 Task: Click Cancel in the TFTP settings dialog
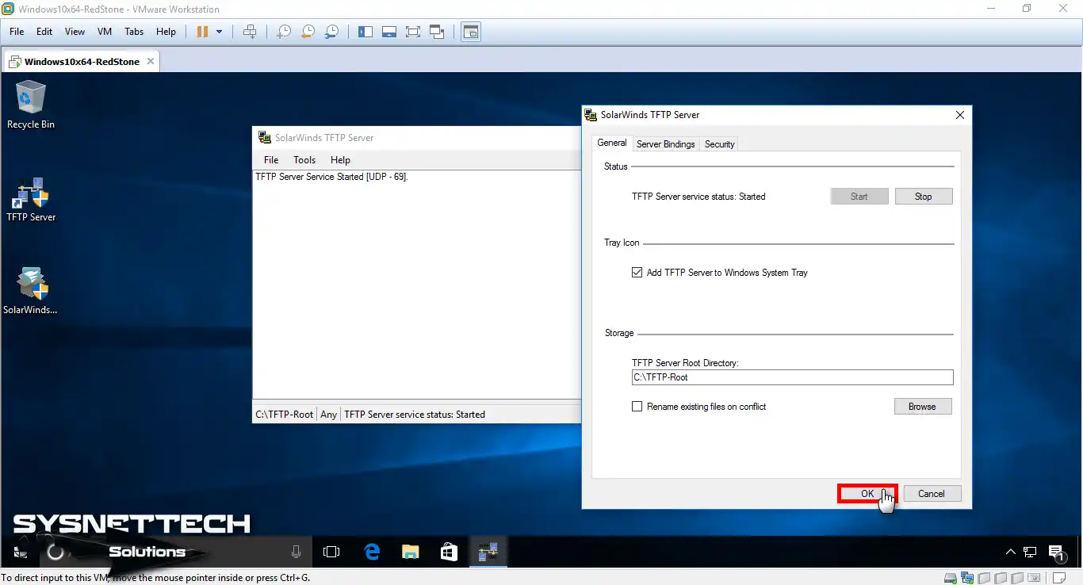tap(932, 493)
